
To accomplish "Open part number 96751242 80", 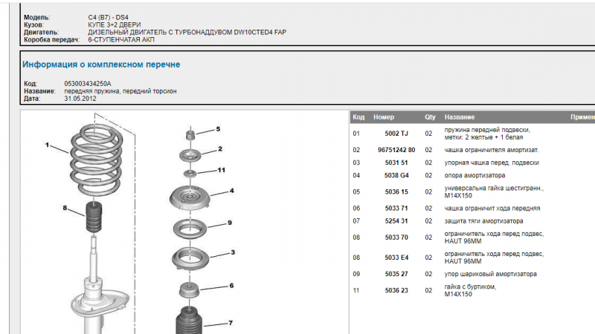I will click(394, 150).
